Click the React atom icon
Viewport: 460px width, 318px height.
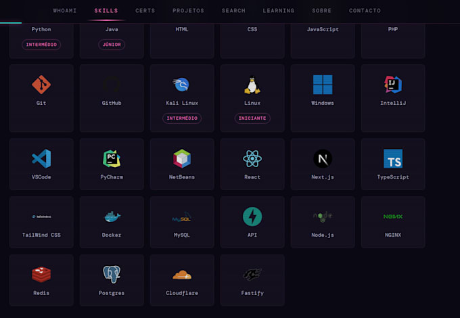point(252,158)
